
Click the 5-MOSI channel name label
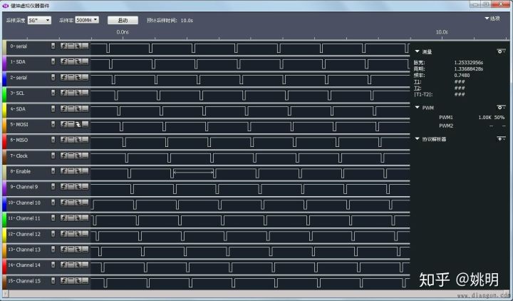[x=19, y=124]
